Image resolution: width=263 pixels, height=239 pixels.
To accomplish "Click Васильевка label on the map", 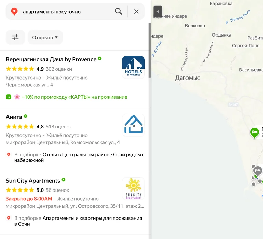I will [x=251, y=70].
